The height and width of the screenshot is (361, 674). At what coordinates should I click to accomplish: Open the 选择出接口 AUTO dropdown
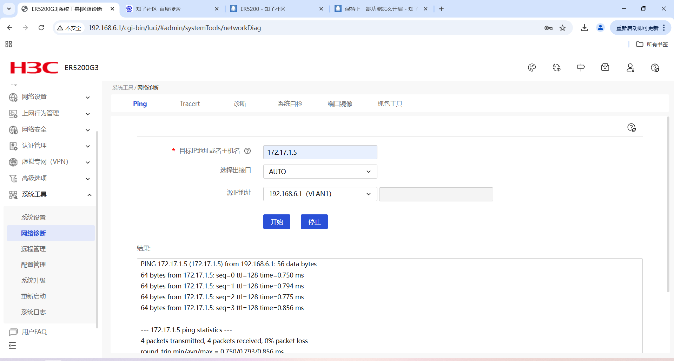tap(320, 172)
